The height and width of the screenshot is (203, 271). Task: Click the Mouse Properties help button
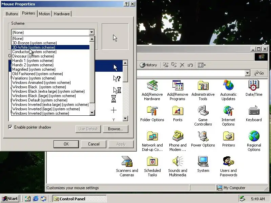pos(126,4)
